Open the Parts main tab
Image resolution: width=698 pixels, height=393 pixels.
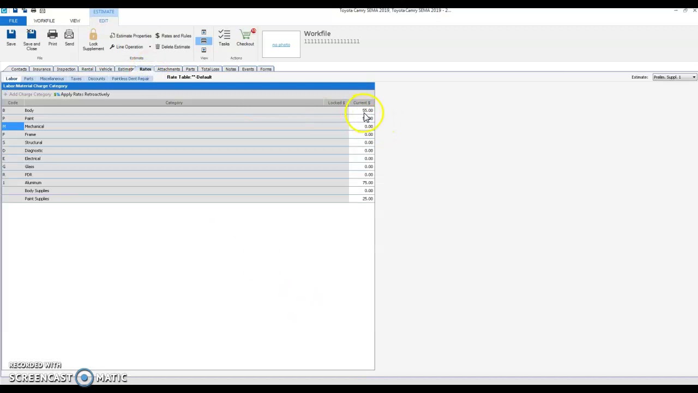[190, 69]
